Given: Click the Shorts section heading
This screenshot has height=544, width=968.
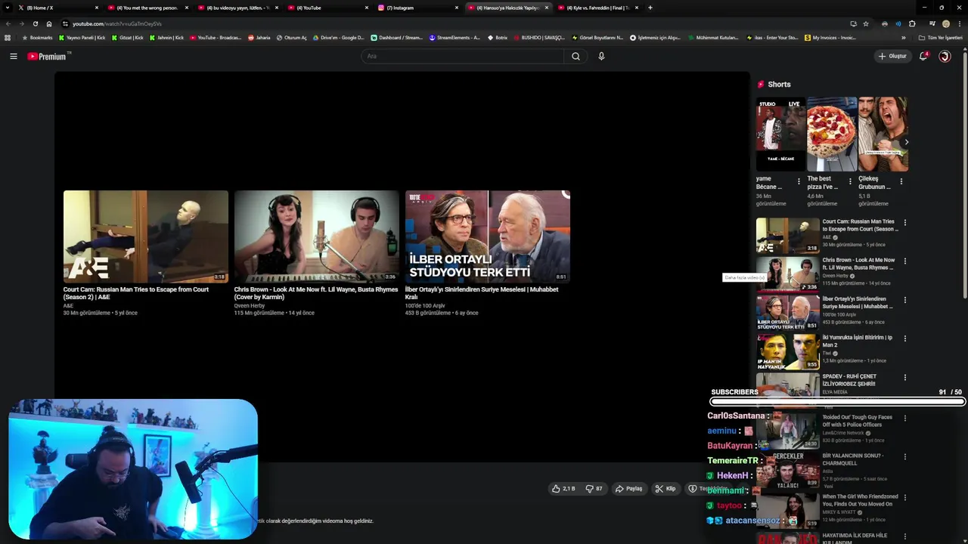Looking at the screenshot, I should pyautogui.click(x=779, y=85).
